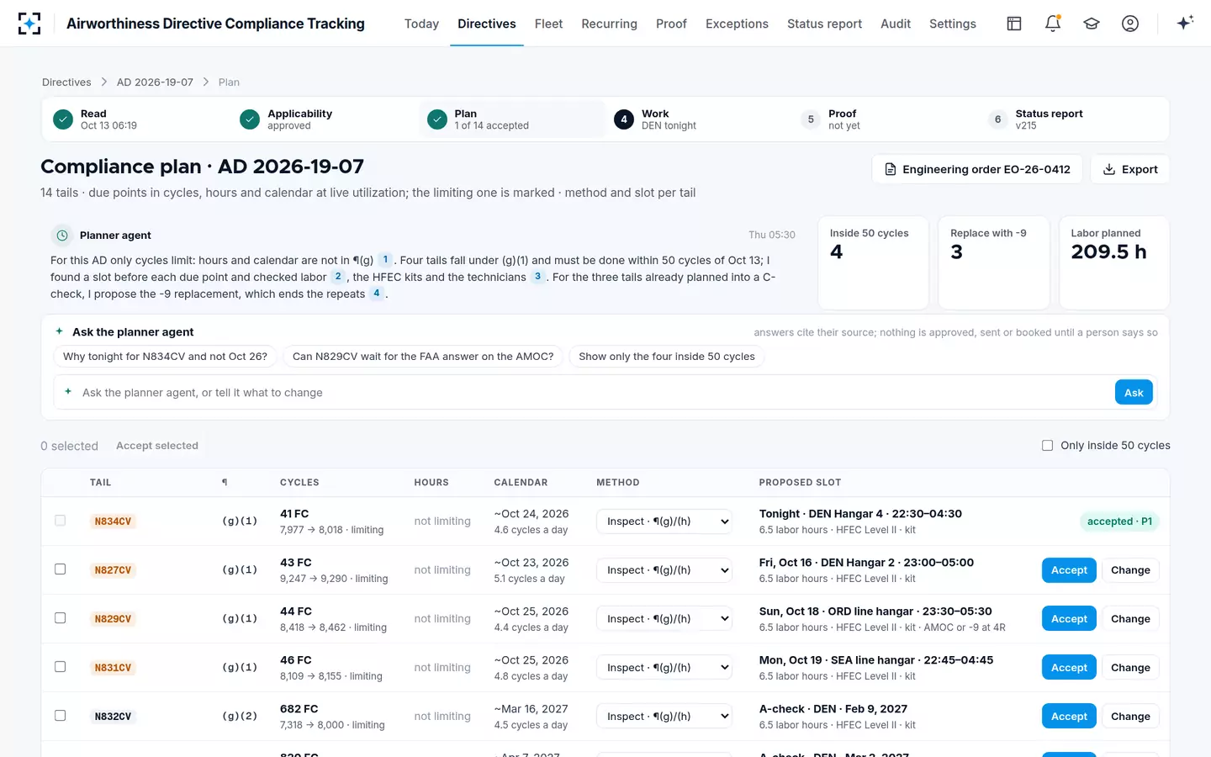Choose 'Show only the four inside 50 cycles' suggestion
Viewport: 1211px width, 757px height.
pyautogui.click(x=667, y=357)
